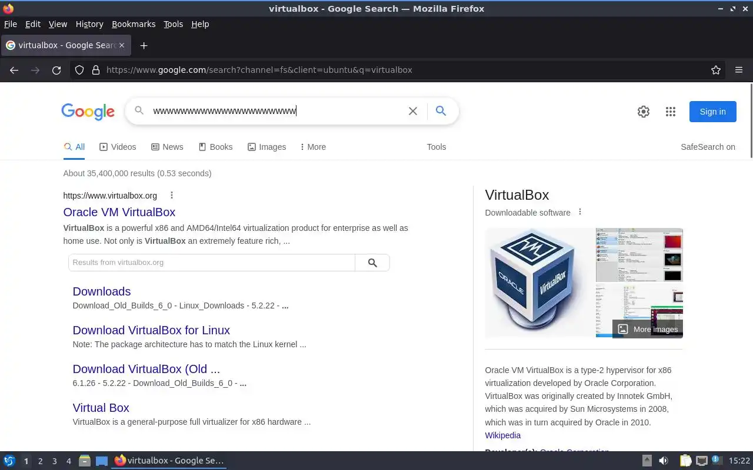Open file manager icon in taskbar
The height and width of the screenshot is (470, 753).
(x=85, y=461)
